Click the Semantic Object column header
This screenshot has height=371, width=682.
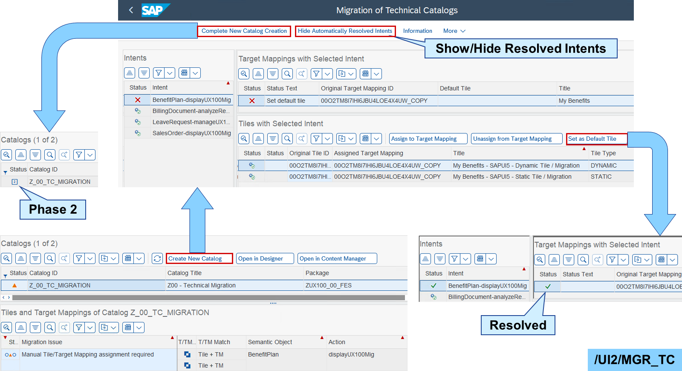pyautogui.click(x=286, y=342)
